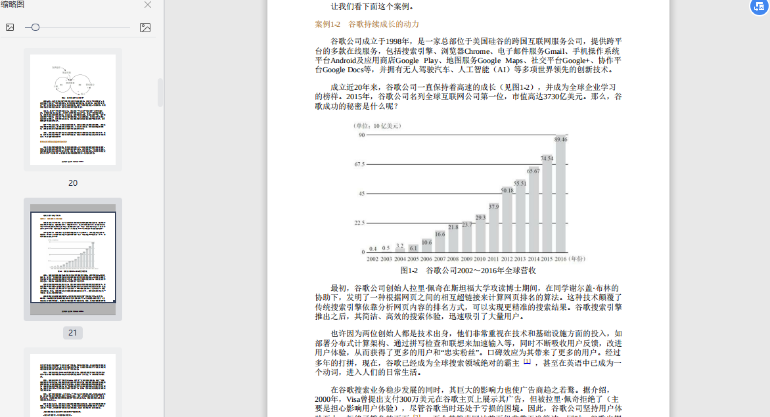
Task: Click the 74.54 value label in chart
Action: (547, 158)
